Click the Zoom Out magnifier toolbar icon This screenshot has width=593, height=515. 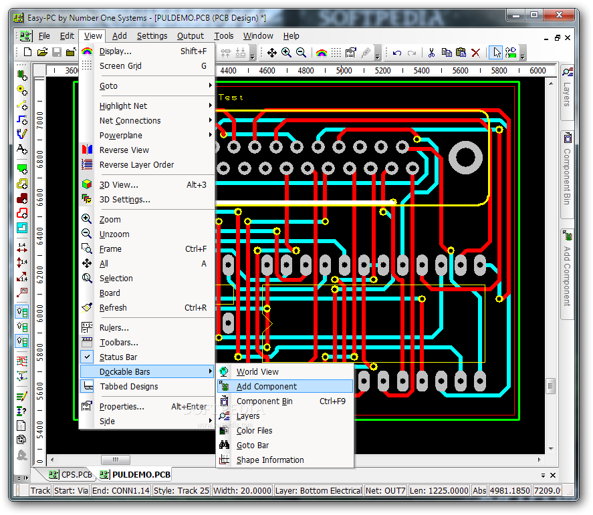(301, 53)
